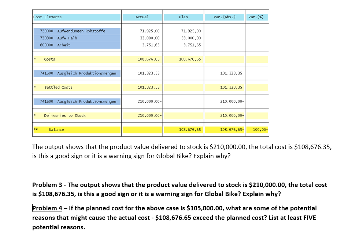Select the Actual column header

pyautogui.click(x=142, y=17)
